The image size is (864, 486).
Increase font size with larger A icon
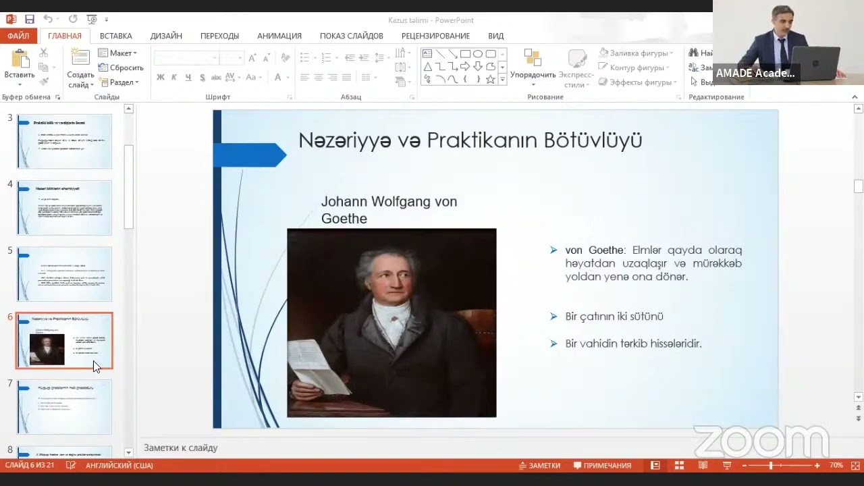[252, 58]
